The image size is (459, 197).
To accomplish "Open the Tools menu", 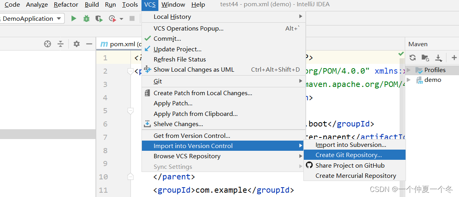I will tap(130, 5).
